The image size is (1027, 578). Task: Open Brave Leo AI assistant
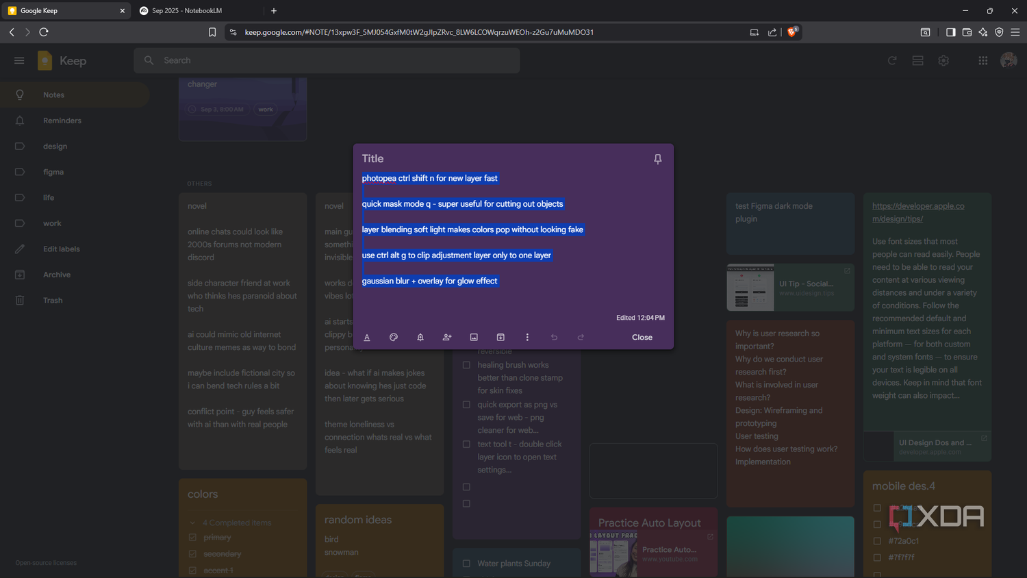point(983,32)
